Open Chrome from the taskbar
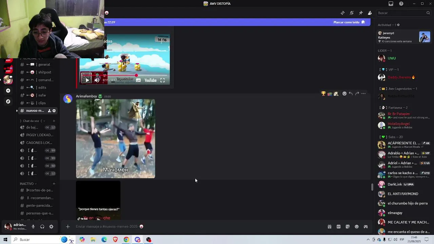434x244 pixels. click(126, 240)
